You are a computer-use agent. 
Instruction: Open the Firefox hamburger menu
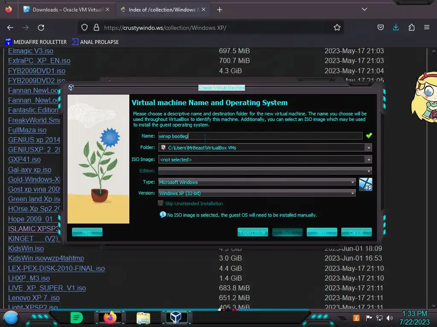pos(427,27)
